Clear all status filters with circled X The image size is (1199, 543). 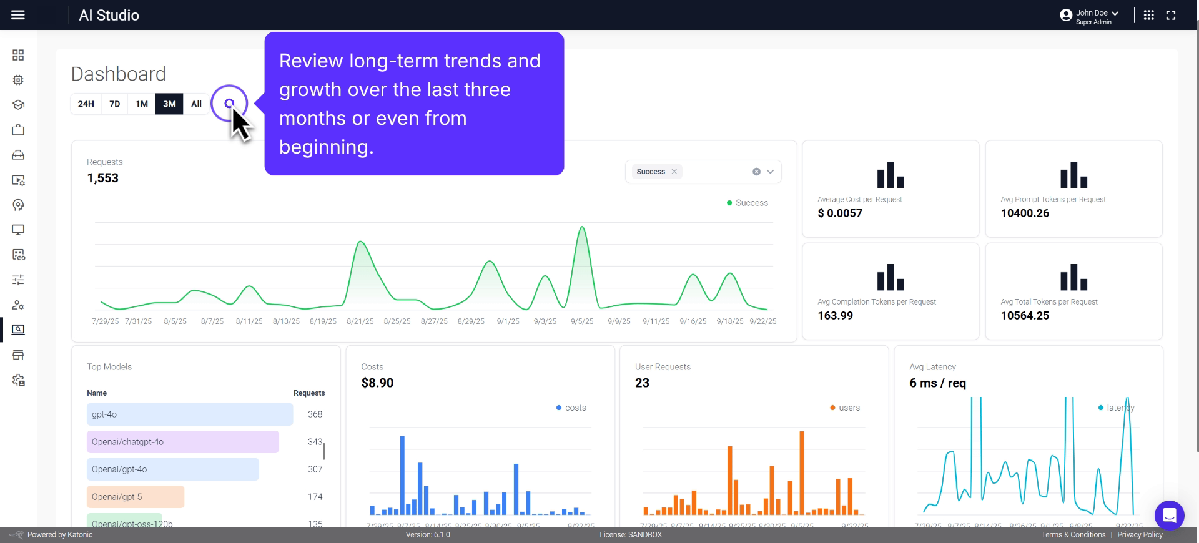[756, 172]
